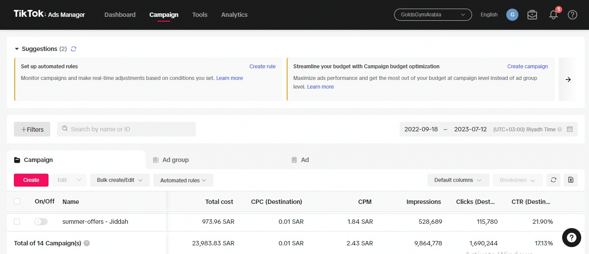Open the Breakdown dropdown

pos(518,180)
